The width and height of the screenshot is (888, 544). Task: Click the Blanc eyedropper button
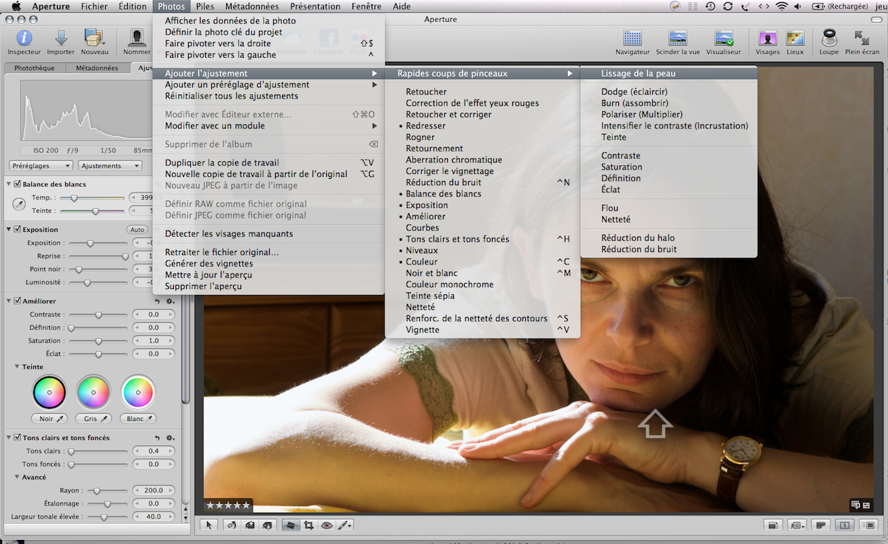(x=139, y=419)
